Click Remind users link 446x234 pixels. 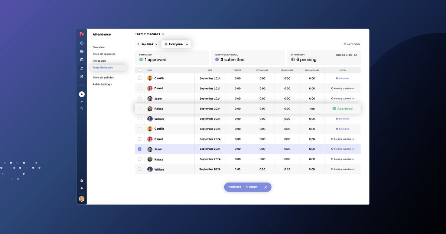(344, 55)
